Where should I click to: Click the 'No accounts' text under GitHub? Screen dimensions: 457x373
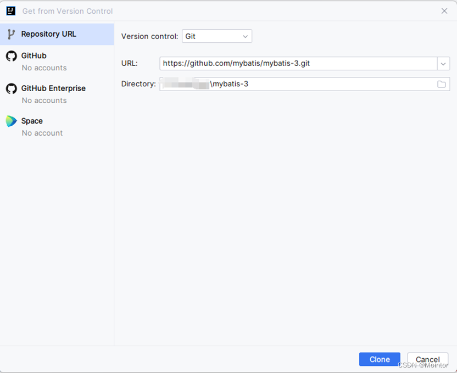[44, 68]
